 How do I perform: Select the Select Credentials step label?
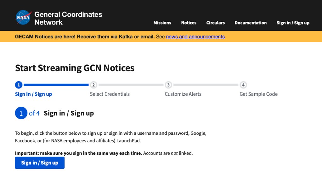click(x=110, y=94)
